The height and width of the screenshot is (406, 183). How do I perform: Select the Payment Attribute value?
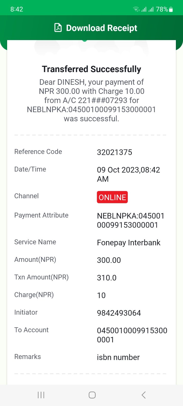point(131,220)
